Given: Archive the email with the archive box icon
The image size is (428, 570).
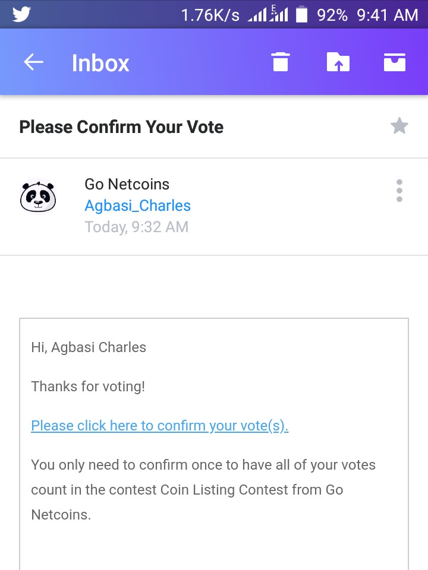Looking at the screenshot, I should click(x=394, y=62).
